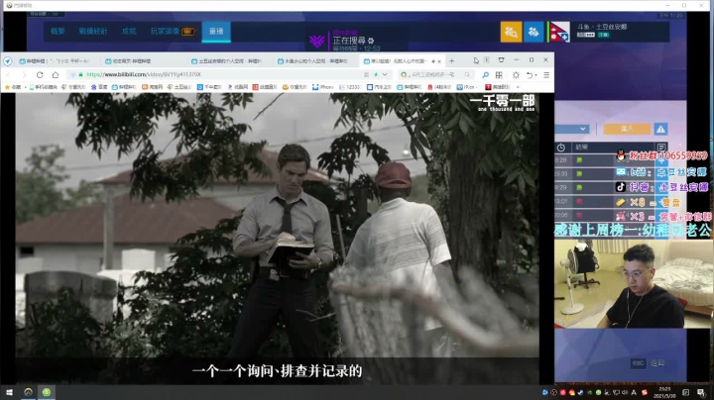This screenshot has width=714, height=400.
Task: Click the blue warning triangle icon
Action: [660, 129]
